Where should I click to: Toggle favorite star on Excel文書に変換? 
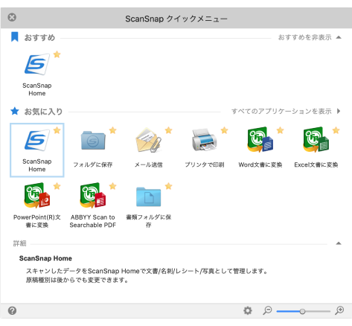336,130
